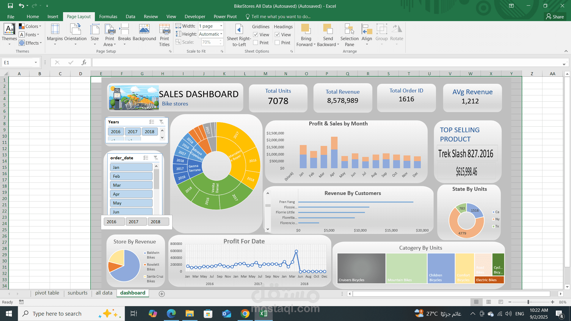Toggle Gridlines Print checkbox

point(255,43)
